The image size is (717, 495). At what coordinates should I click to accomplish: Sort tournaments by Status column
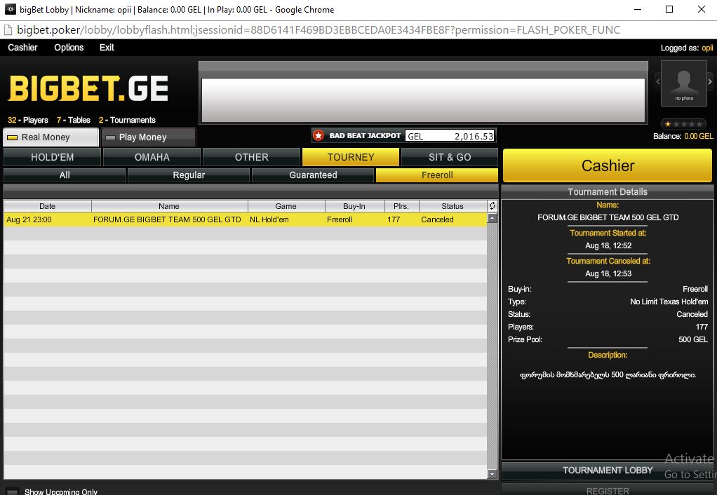point(453,206)
